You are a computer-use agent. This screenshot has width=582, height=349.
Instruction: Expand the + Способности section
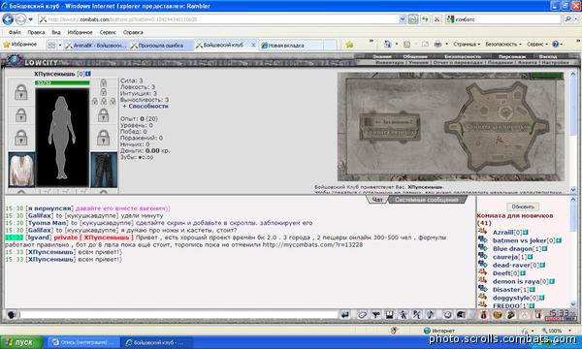pos(145,106)
